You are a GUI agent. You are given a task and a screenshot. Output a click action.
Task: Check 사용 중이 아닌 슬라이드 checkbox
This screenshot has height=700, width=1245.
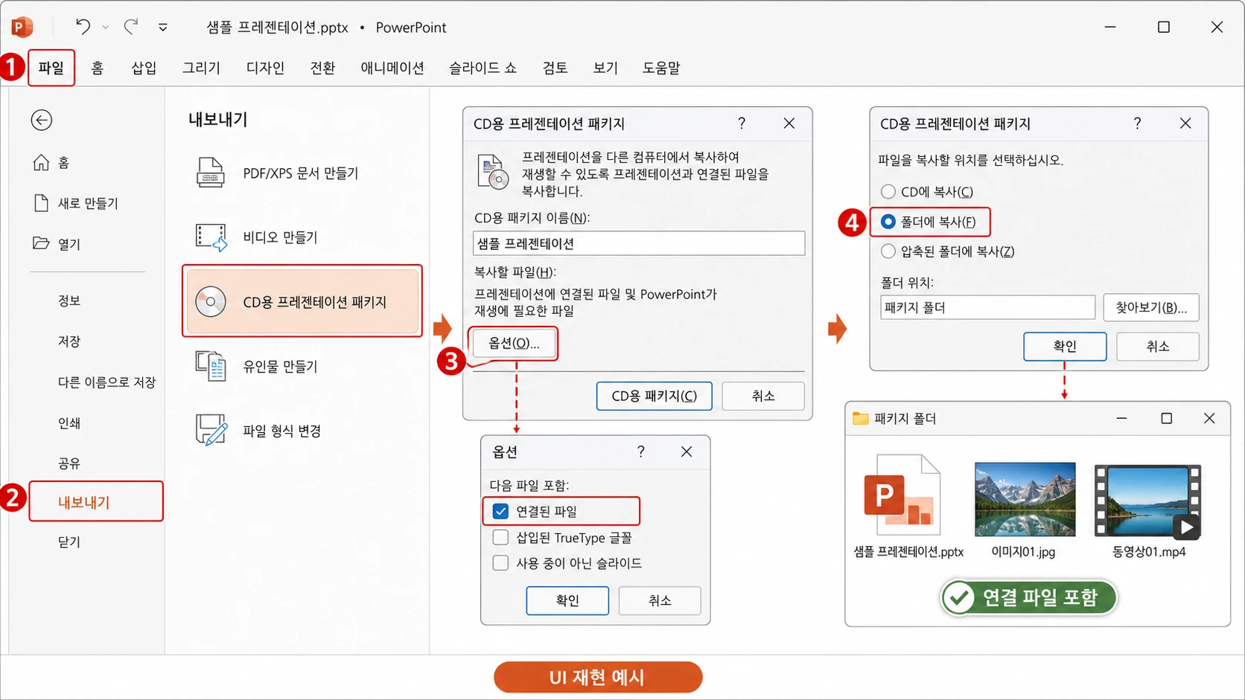tap(501, 563)
